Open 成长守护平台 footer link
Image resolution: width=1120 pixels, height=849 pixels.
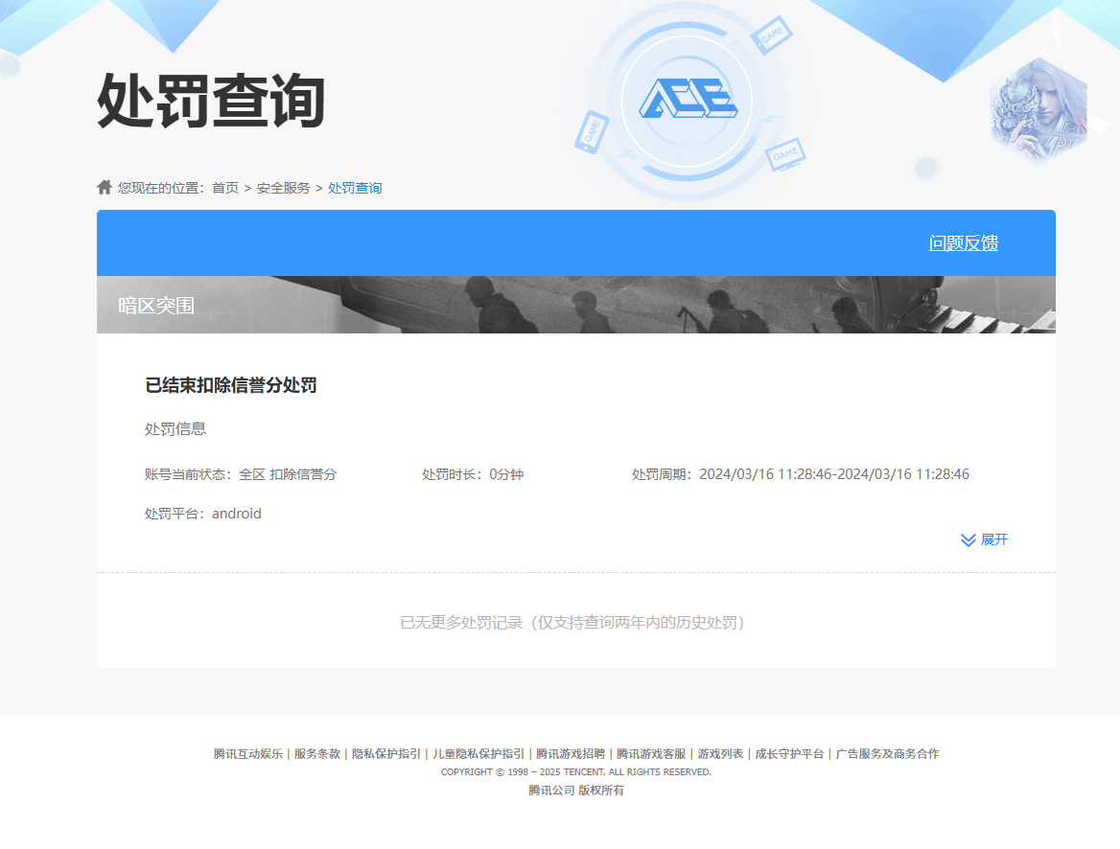coord(789,754)
